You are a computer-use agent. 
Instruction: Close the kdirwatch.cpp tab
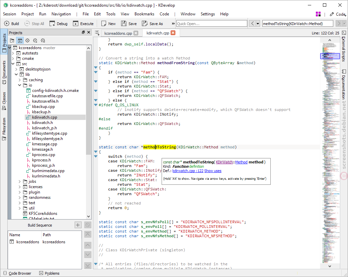(173, 33)
